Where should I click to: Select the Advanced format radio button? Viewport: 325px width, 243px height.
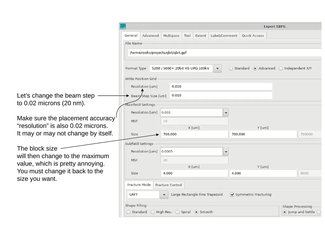(x=255, y=68)
